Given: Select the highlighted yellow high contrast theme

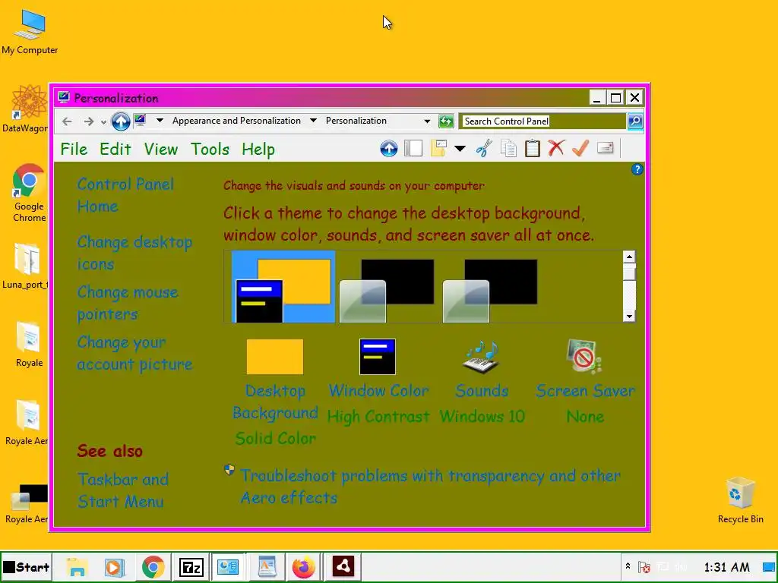Looking at the screenshot, I should tap(283, 287).
